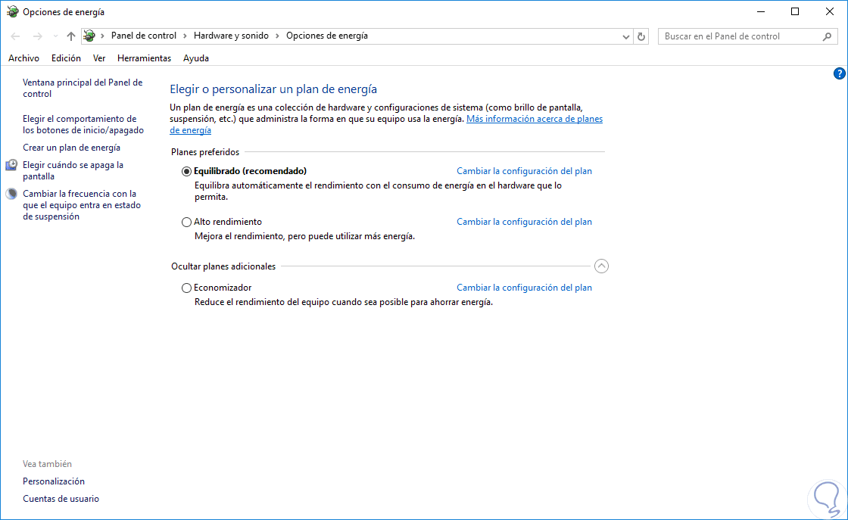Screen dimensions: 848x520
Task: Click the title bar power options icon
Action: (x=12, y=11)
